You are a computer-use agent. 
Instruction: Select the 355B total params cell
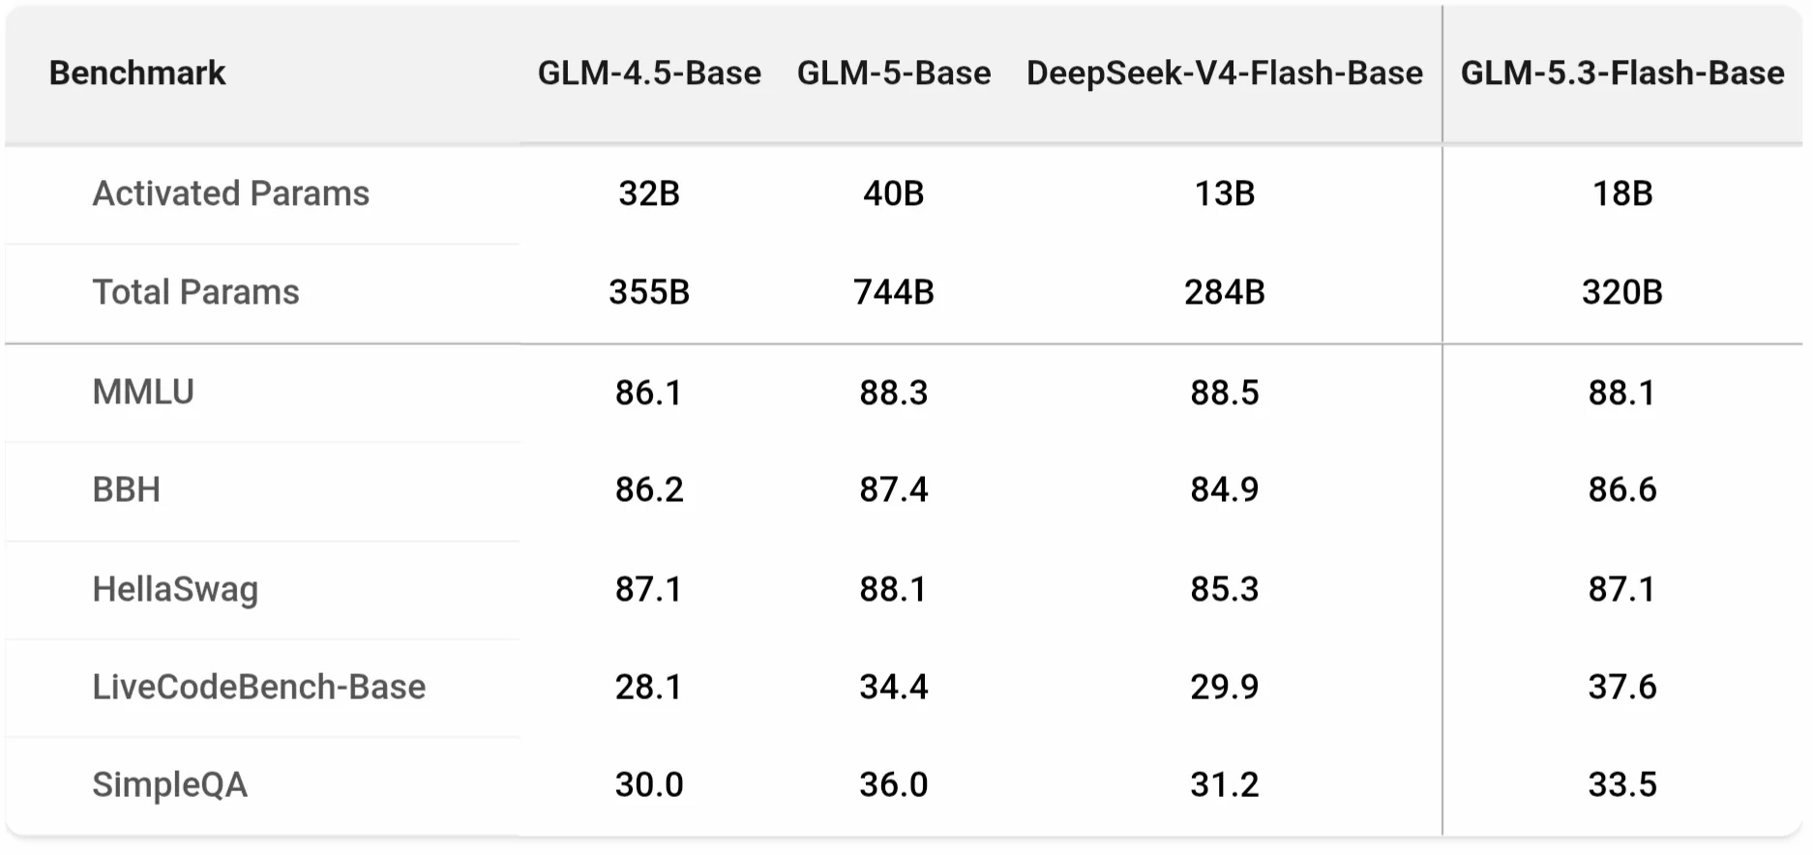coord(649,292)
